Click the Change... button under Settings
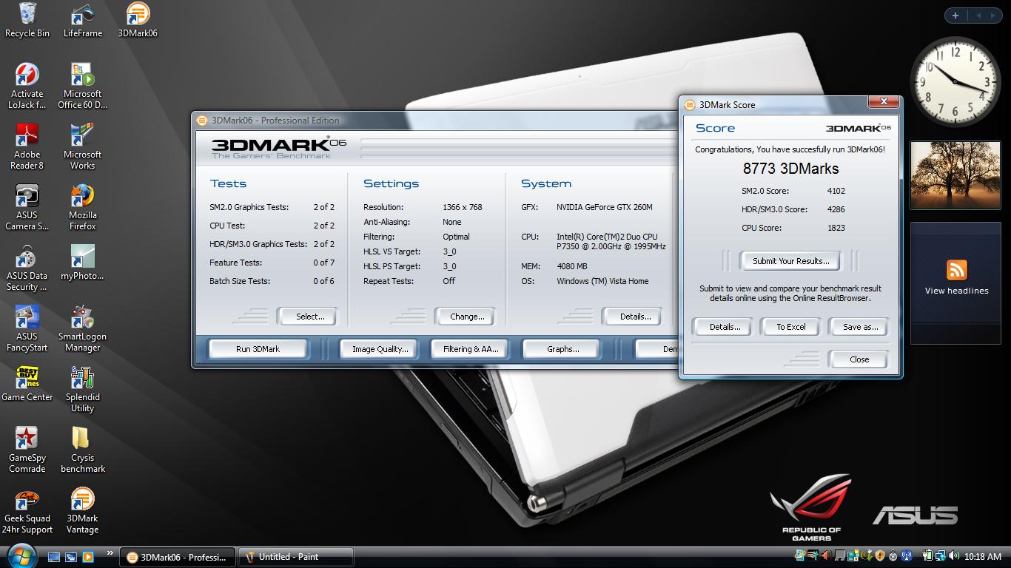1011x568 pixels. point(467,317)
